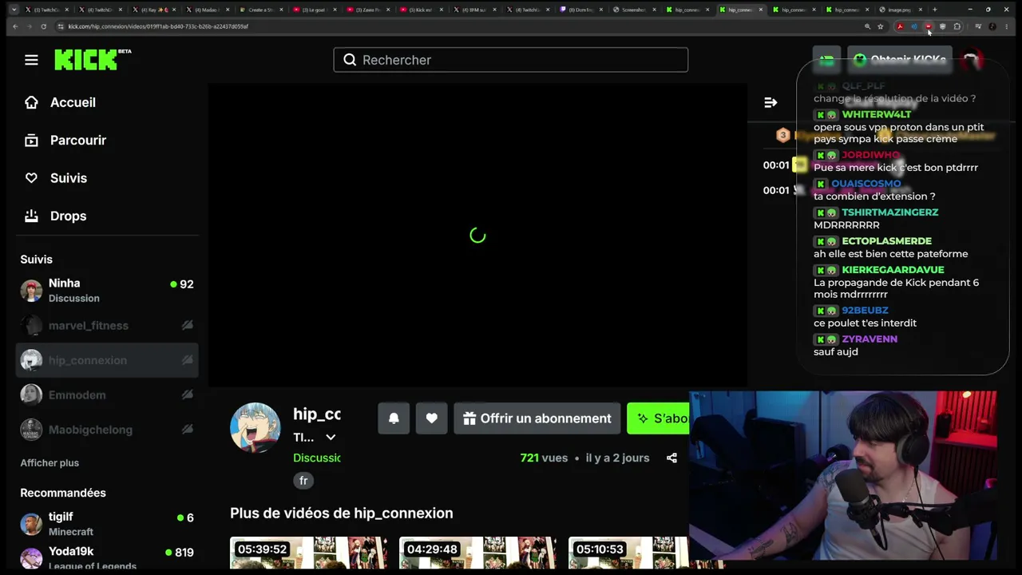The width and height of the screenshot is (1022, 575).
Task: Open the Maobigchelong channel
Action: (107, 430)
